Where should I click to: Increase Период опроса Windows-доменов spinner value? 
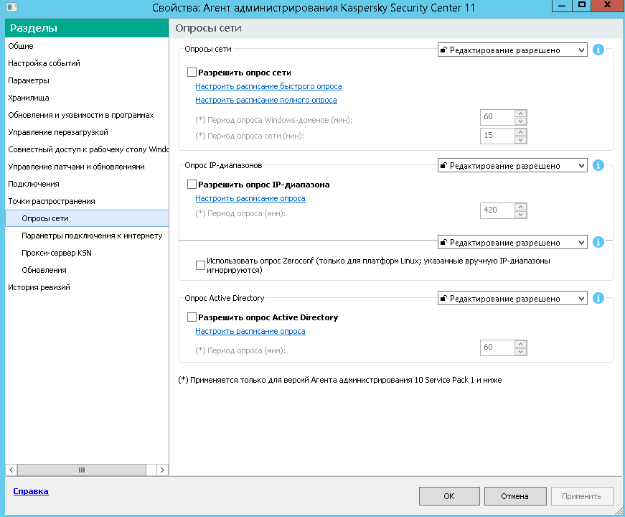[x=521, y=113]
